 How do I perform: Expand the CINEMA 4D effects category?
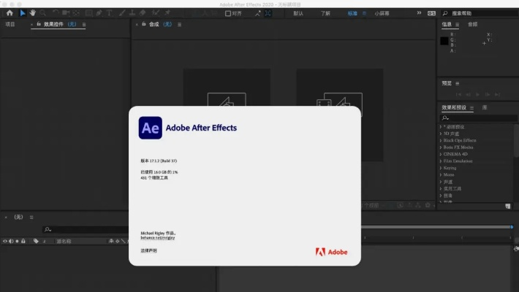click(x=456, y=154)
